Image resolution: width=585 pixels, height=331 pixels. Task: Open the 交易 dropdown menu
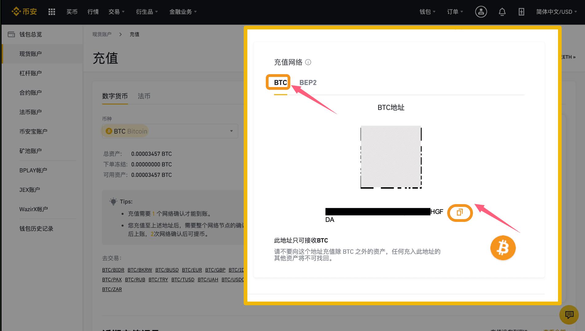pos(116,12)
